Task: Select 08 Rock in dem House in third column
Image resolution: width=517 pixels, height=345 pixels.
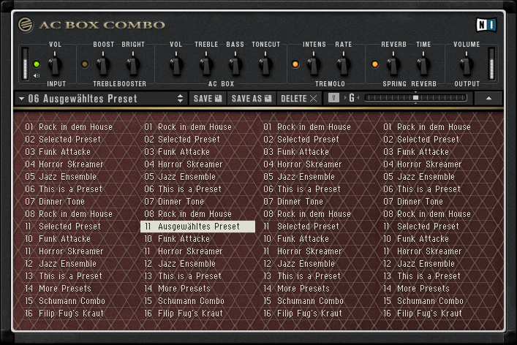Action: click(x=307, y=214)
